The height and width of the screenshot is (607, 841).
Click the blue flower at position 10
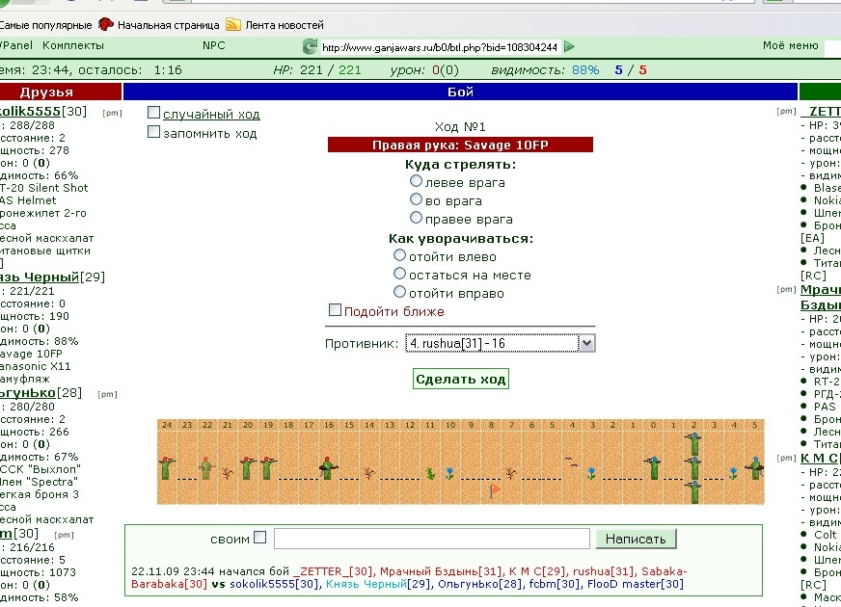[449, 473]
